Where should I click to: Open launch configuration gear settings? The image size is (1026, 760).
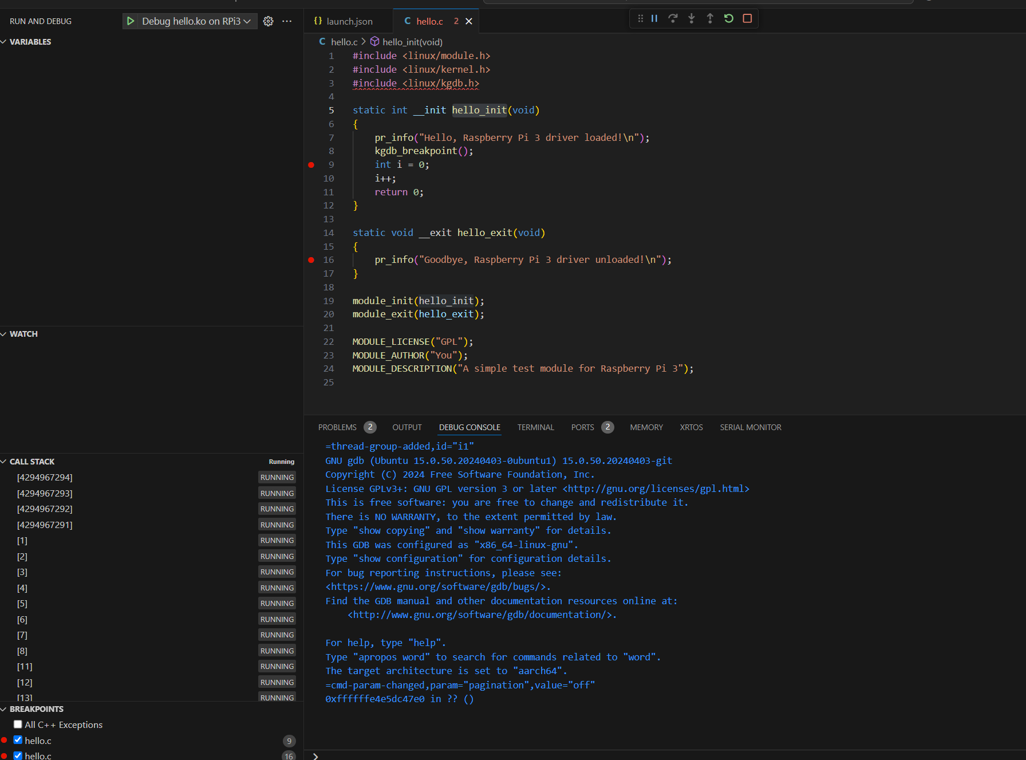coord(268,21)
